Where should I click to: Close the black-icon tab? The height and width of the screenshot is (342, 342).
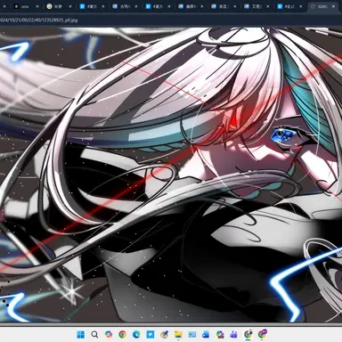37,6
